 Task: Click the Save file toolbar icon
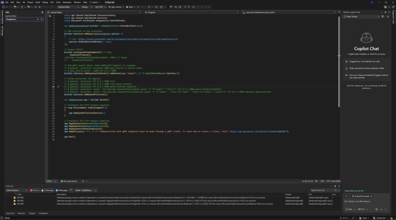[x=36, y=7]
